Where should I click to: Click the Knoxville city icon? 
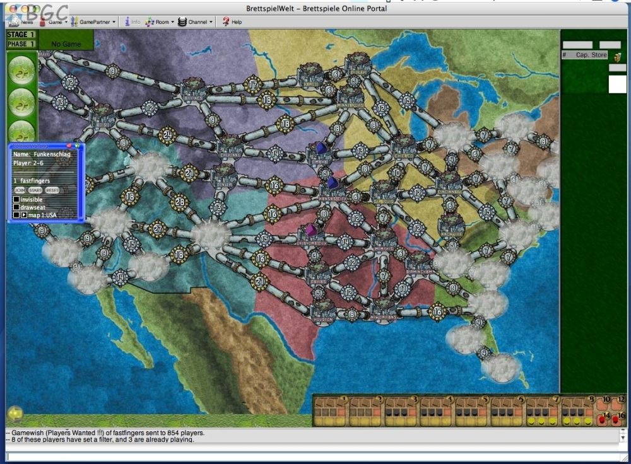[451, 226]
